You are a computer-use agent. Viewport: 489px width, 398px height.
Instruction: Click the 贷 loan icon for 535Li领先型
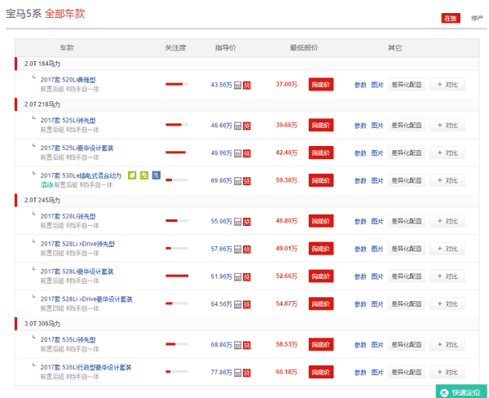[247, 345]
